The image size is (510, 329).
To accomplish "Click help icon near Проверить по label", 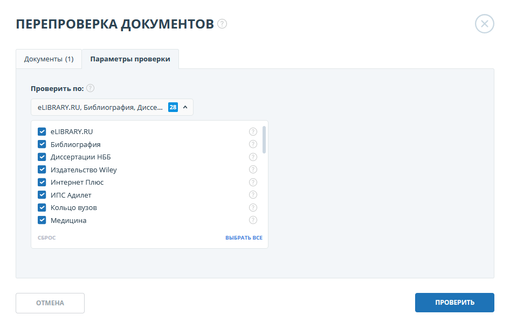I will click(x=91, y=88).
